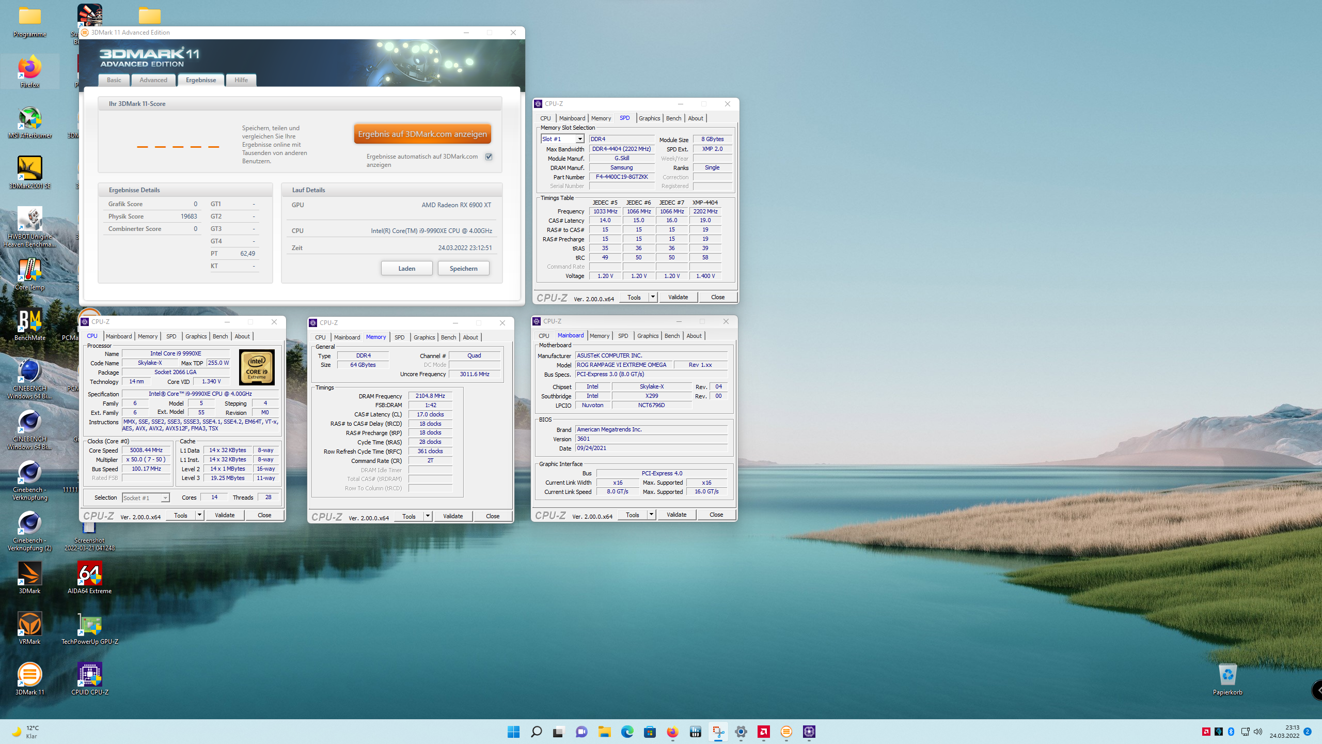This screenshot has height=744, width=1322.
Task: Expand Tools dropdown arrow in Mainboard CPU-Z window
Action: click(651, 515)
